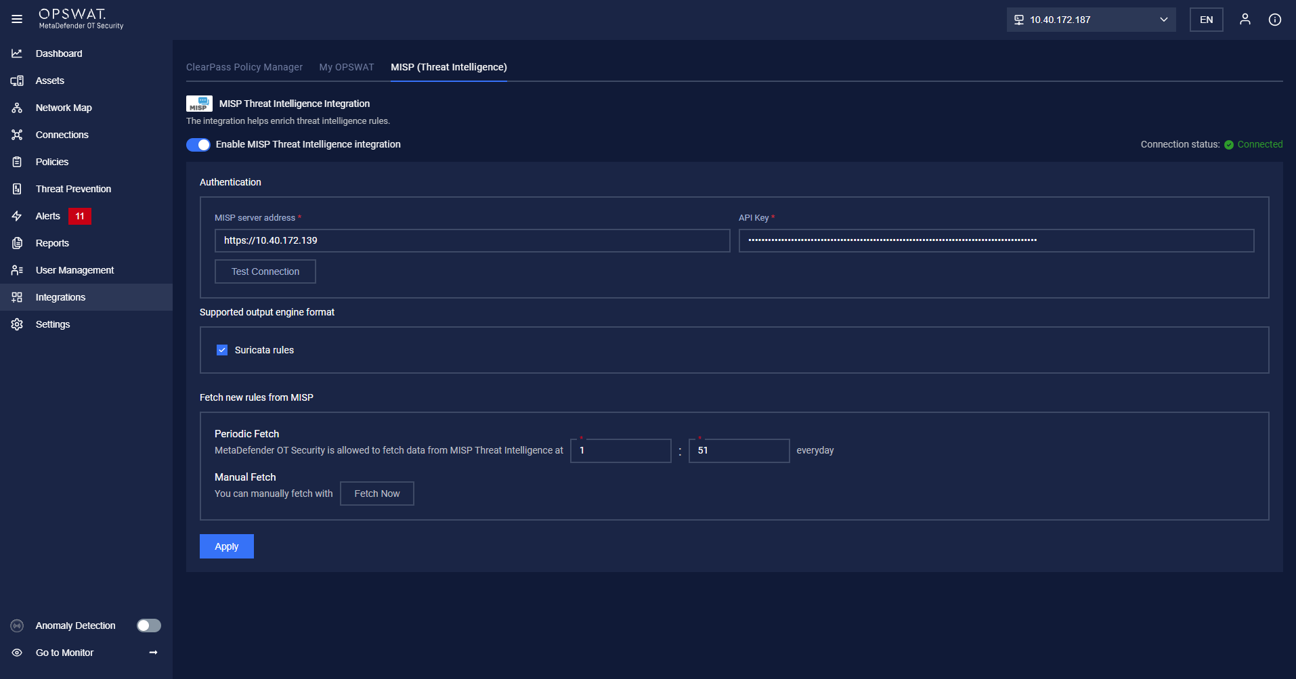Click the Go to Monitor link
Screen dimensions: 1296x679
click(86, 653)
